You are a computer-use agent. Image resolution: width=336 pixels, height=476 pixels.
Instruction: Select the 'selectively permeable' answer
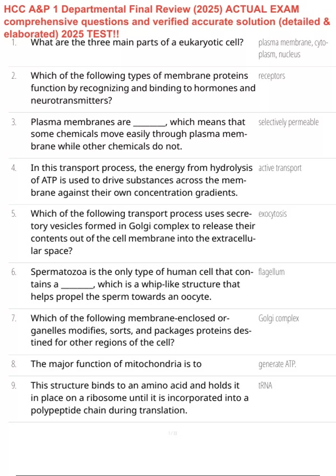tap(288, 122)
